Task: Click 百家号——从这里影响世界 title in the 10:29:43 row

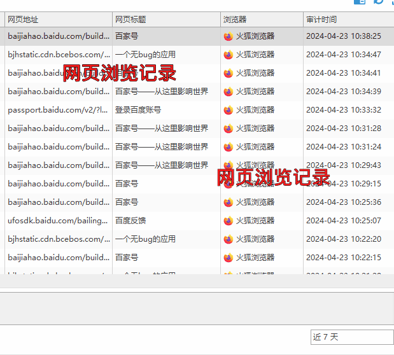Action: pos(162,165)
